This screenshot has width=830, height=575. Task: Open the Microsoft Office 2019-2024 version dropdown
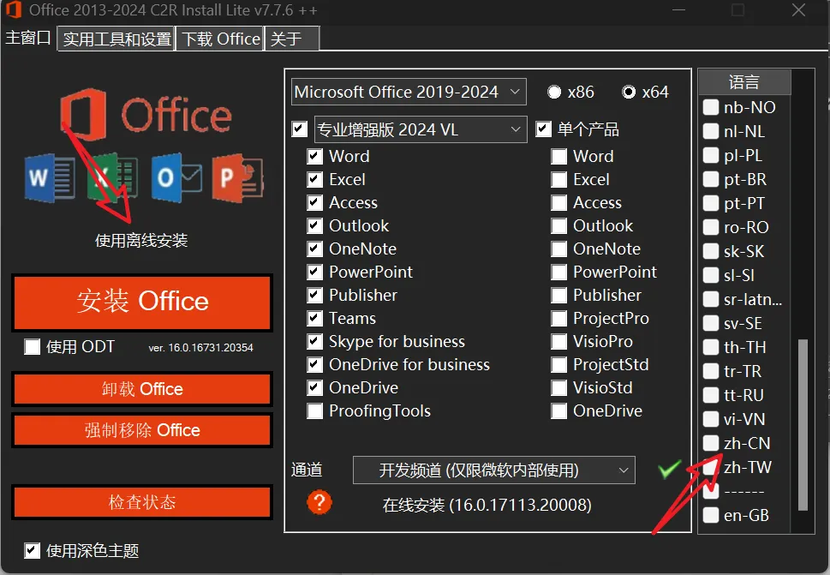(x=409, y=93)
